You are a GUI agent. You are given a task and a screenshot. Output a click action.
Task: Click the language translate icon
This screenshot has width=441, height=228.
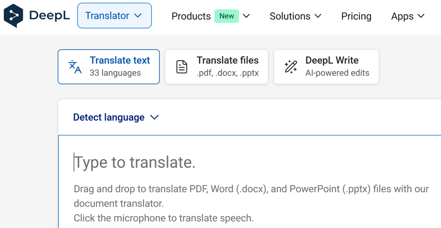pyautogui.click(x=75, y=67)
